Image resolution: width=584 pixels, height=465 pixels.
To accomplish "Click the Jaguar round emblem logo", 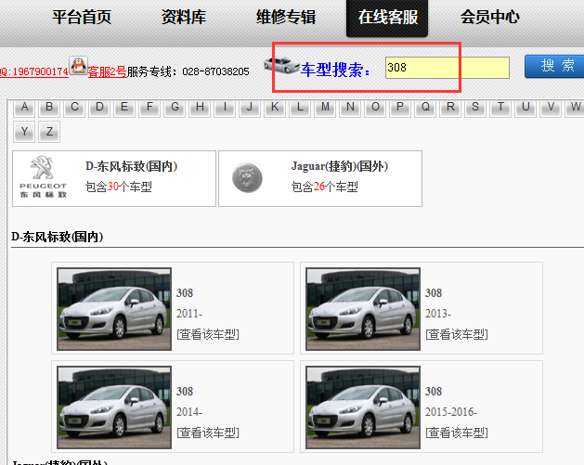I will click(247, 178).
